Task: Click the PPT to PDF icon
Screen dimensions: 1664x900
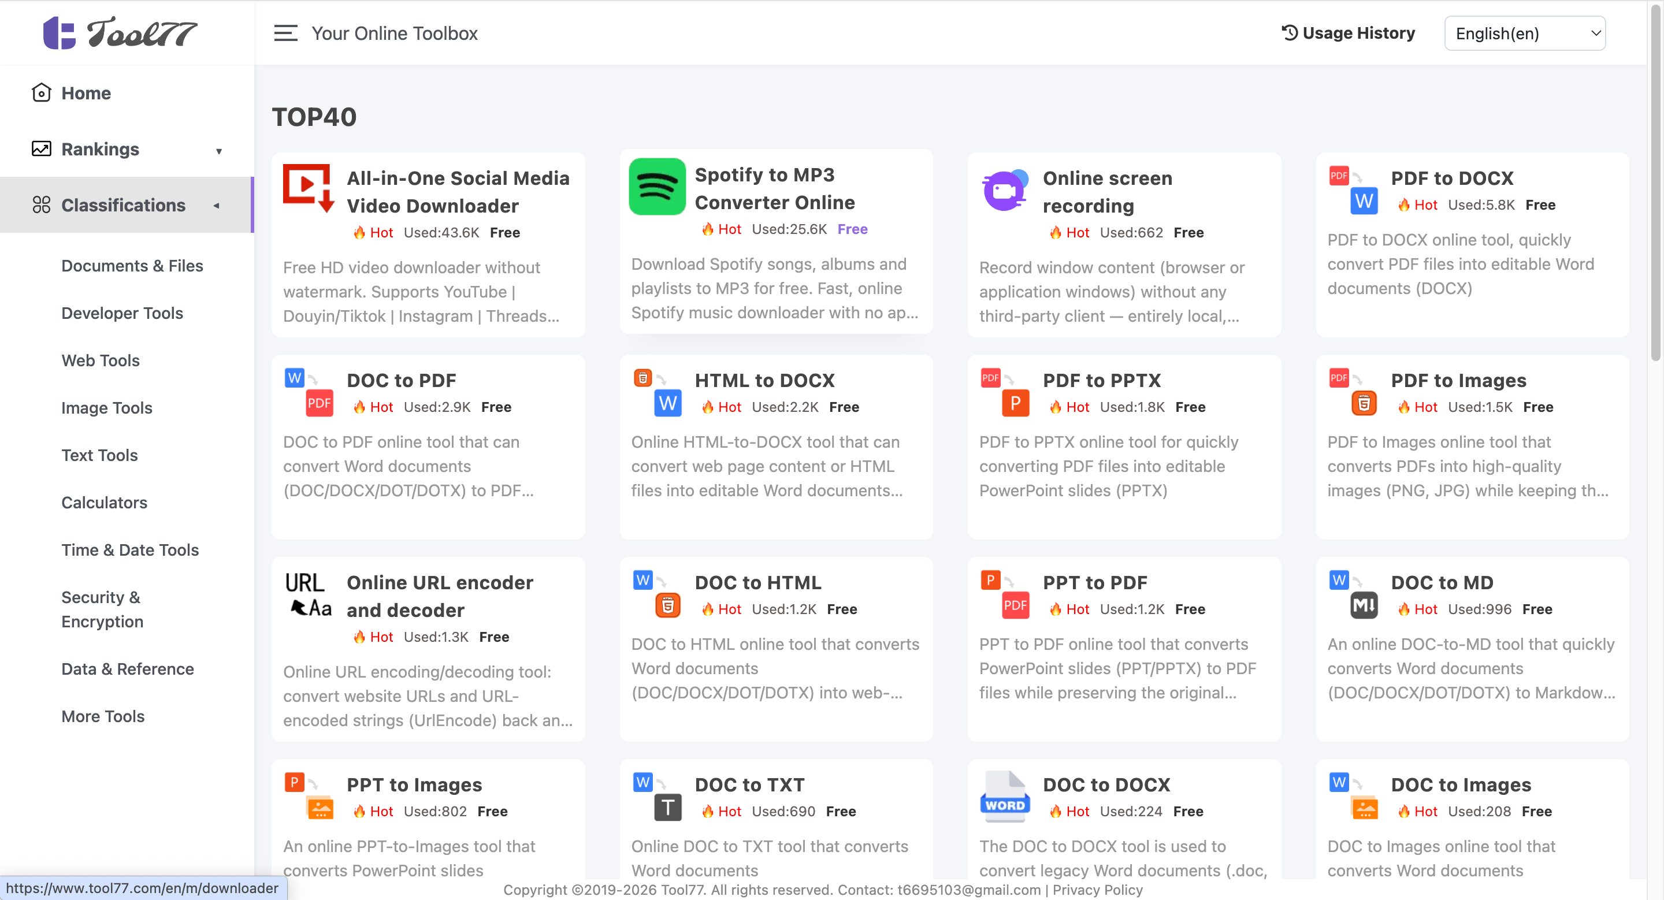Action: point(1005,594)
